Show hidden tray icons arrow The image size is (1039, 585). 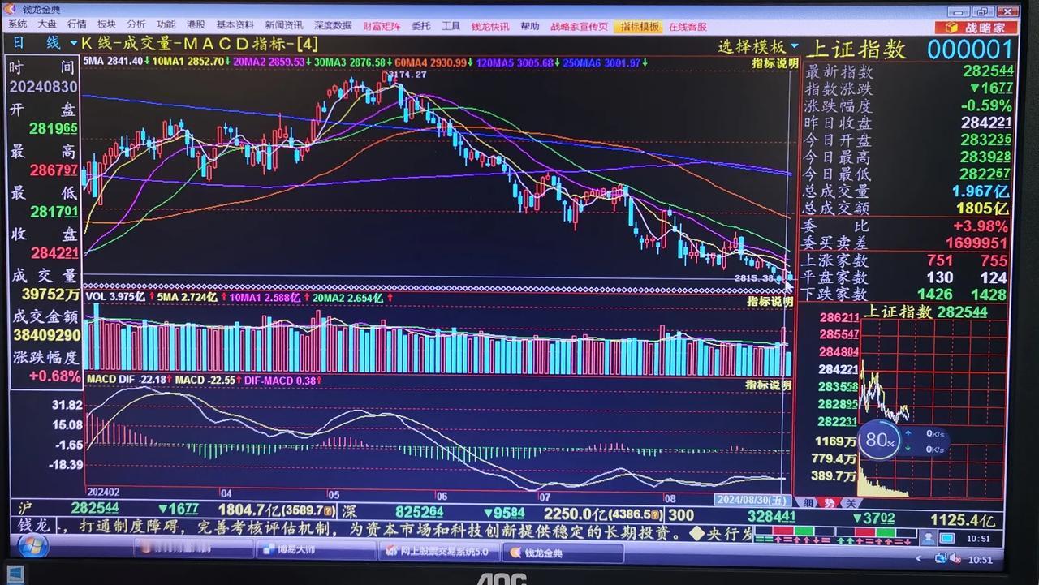pos(920,558)
